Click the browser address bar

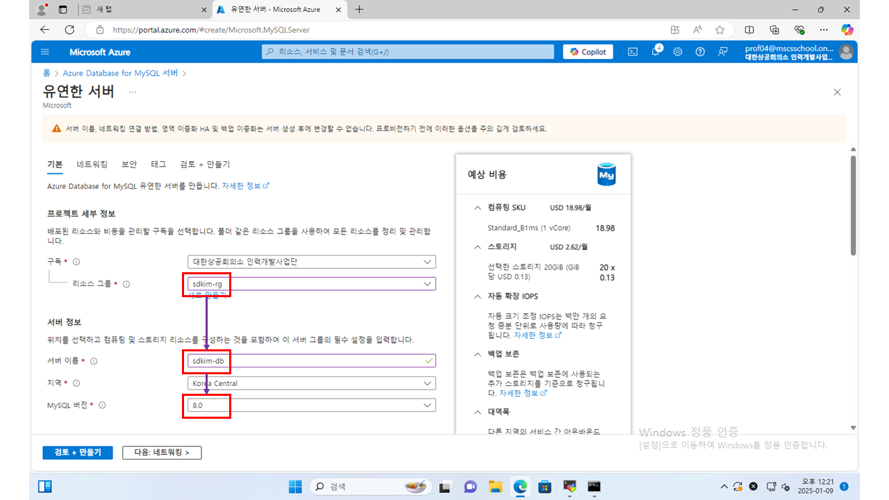coord(375,30)
